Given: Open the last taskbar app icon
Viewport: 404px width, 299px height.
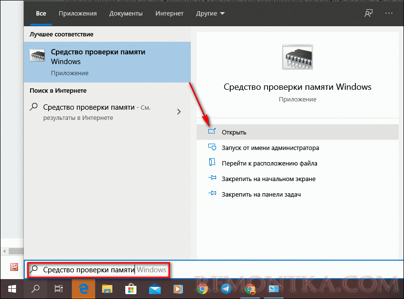Looking at the screenshot, I should (x=274, y=289).
